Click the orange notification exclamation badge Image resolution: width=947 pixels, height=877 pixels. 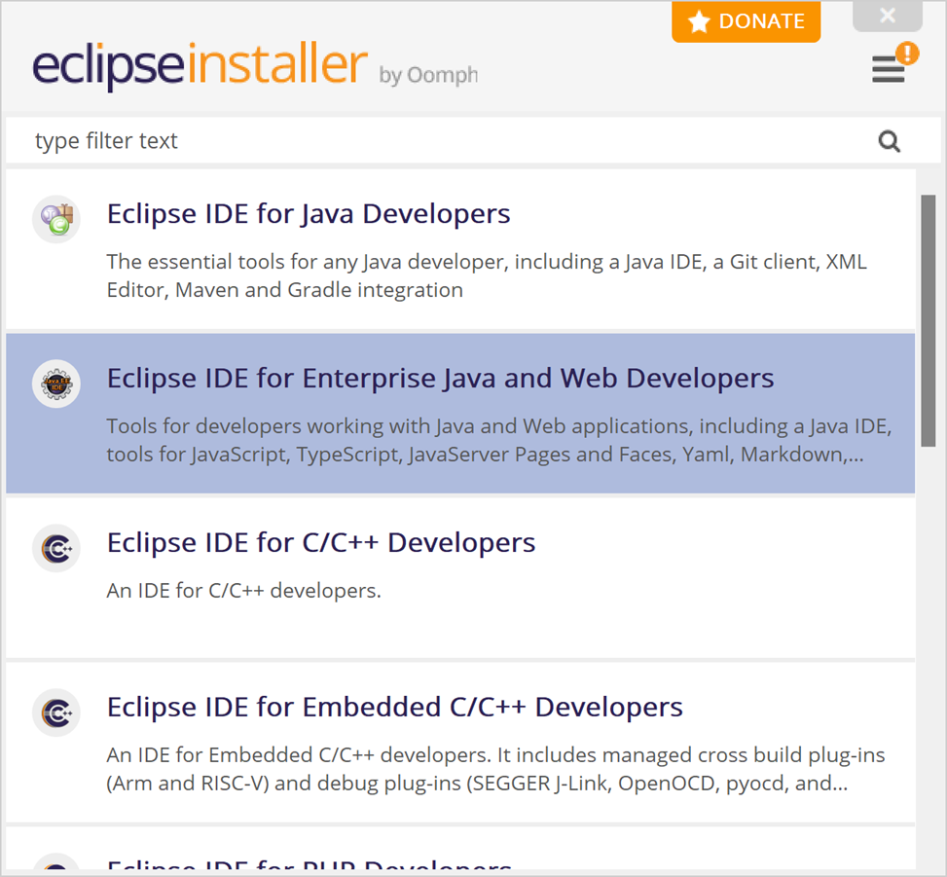click(x=907, y=54)
